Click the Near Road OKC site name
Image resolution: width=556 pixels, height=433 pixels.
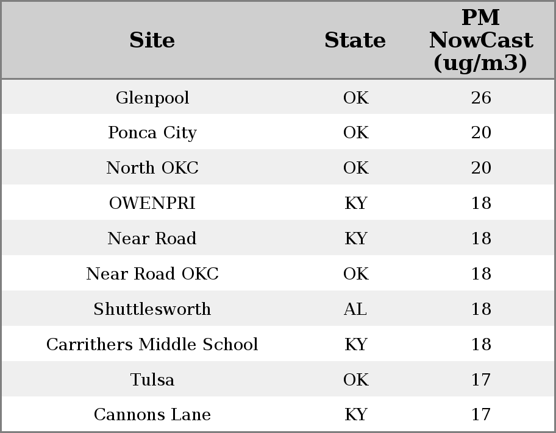point(152,274)
